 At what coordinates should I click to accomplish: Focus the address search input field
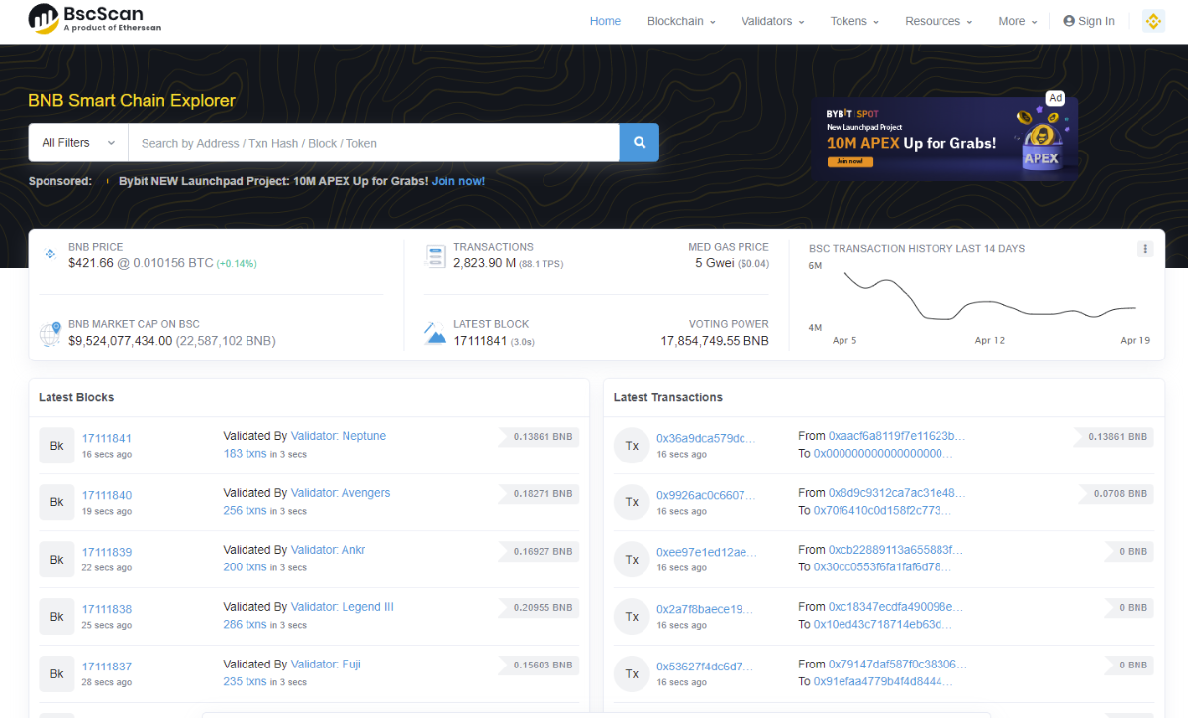374,143
